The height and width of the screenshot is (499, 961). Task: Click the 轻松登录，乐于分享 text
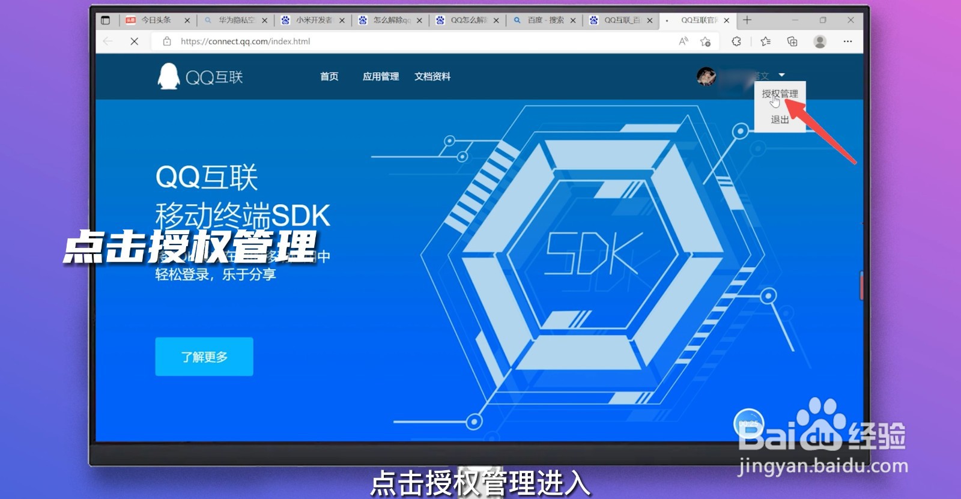216,274
